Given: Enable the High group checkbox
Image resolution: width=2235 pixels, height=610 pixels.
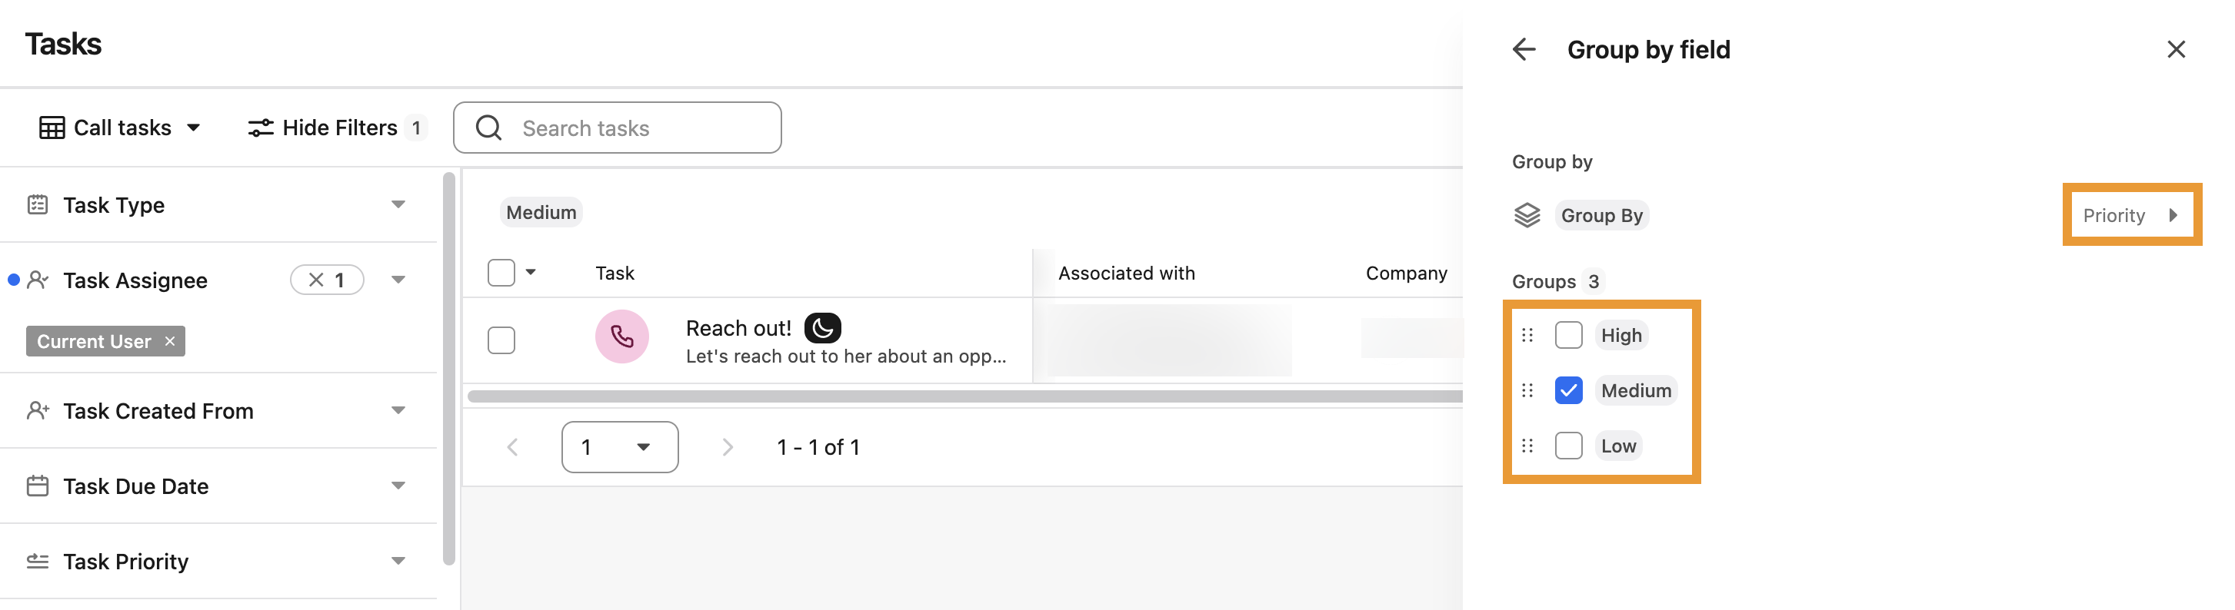Looking at the screenshot, I should pos(1567,335).
